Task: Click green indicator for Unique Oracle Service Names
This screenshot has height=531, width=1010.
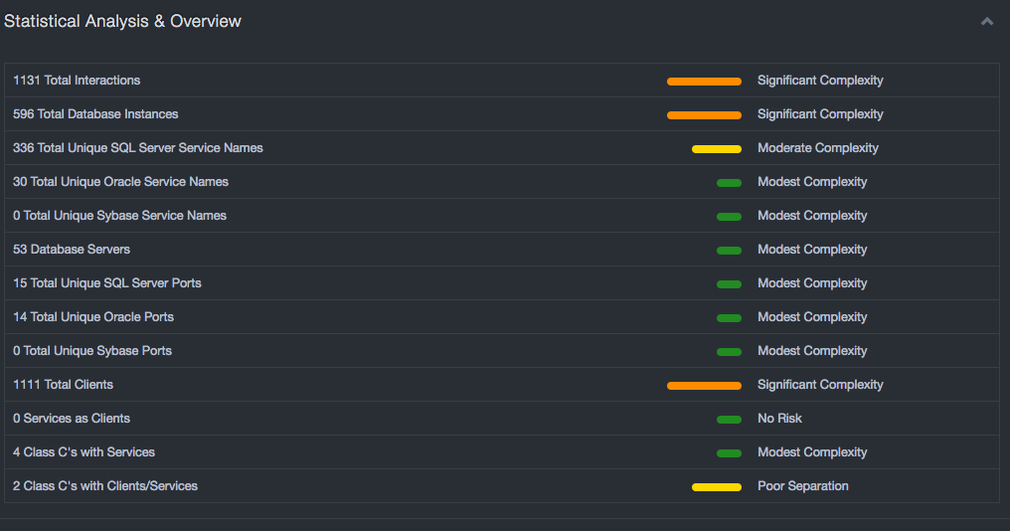Action: (729, 183)
